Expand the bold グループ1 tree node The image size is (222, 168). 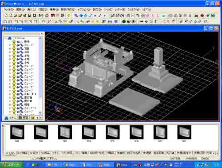coord(10,94)
